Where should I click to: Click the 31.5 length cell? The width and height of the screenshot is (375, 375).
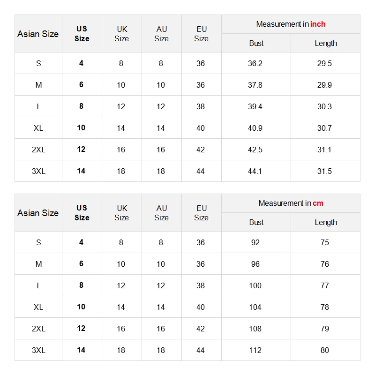(324, 171)
